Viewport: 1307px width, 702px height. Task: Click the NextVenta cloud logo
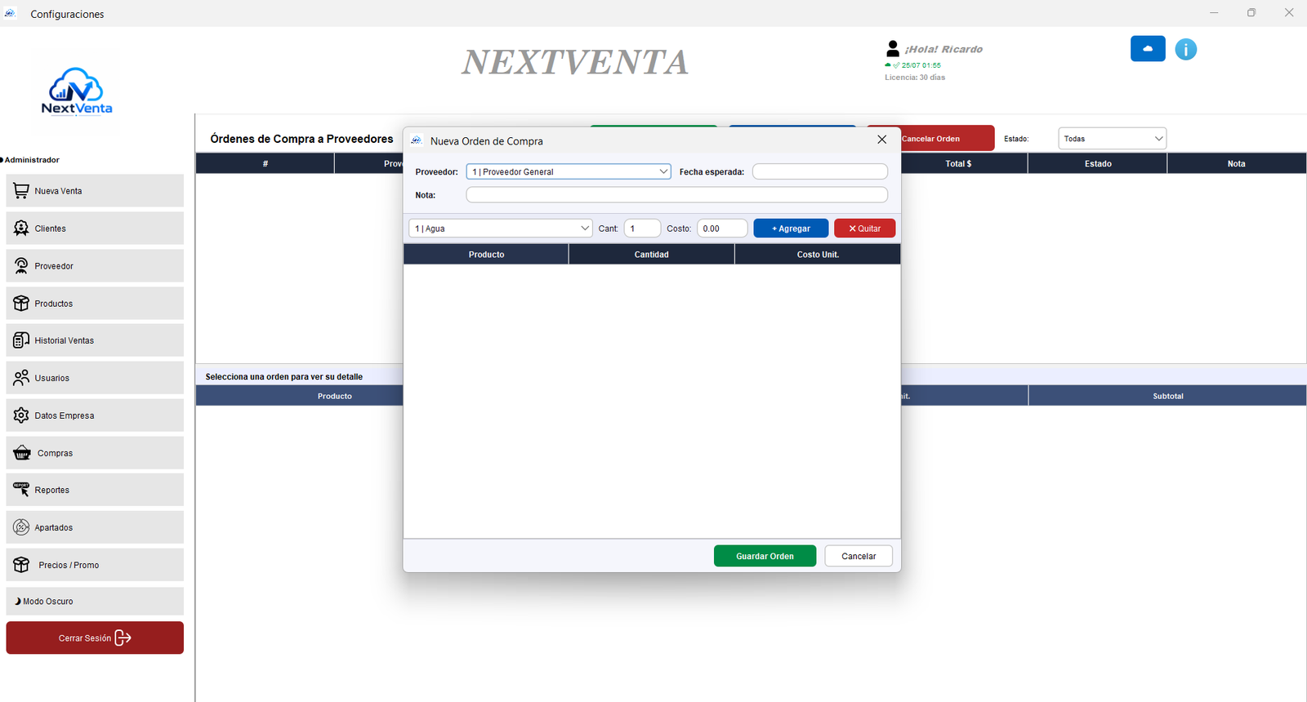[77, 91]
